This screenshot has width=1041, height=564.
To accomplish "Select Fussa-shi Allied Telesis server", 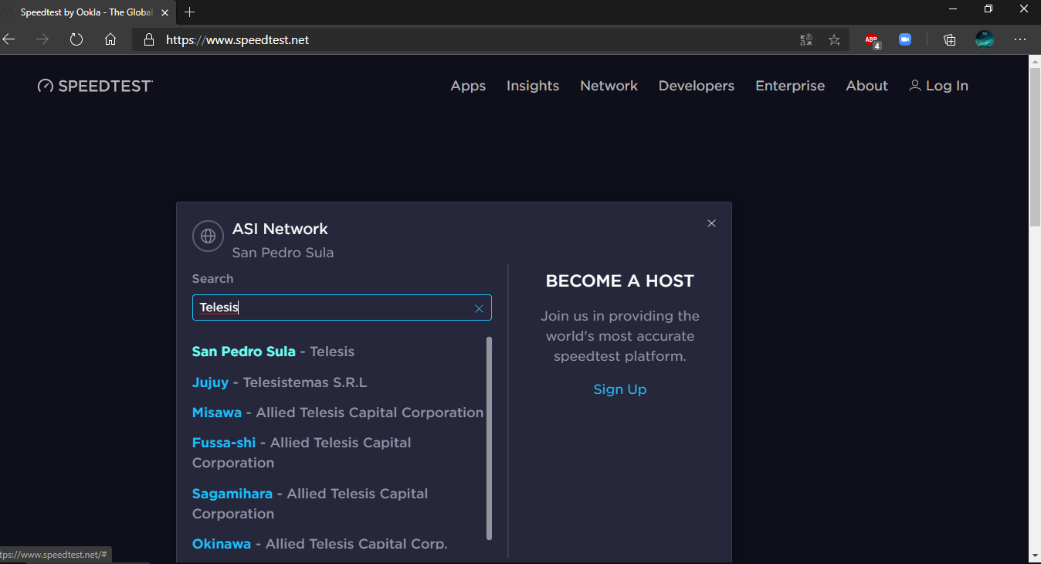I will click(x=302, y=453).
